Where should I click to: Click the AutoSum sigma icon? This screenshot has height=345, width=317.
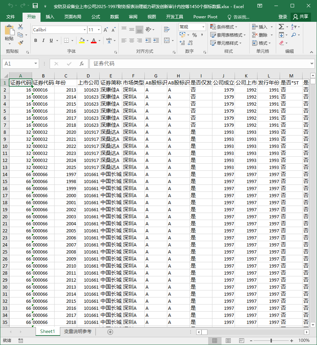(281, 27)
